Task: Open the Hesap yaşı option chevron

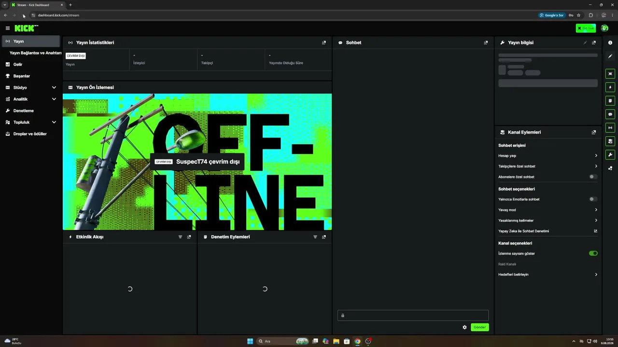Action: [596, 156]
